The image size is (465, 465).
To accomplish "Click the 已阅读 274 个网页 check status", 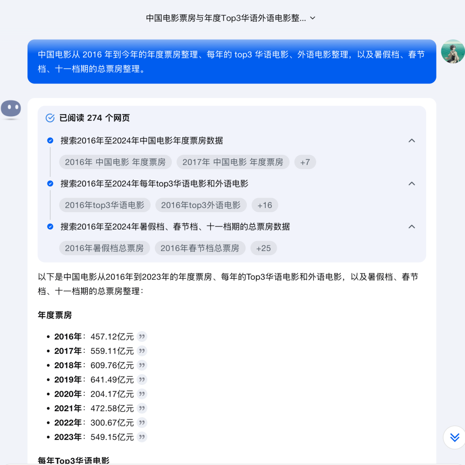I will (x=88, y=118).
